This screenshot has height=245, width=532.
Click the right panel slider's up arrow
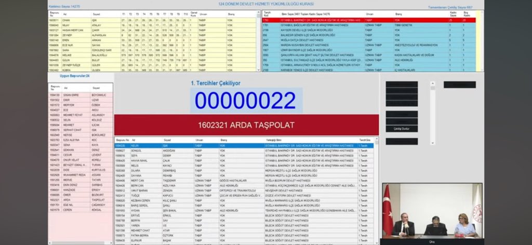click(433, 83)
